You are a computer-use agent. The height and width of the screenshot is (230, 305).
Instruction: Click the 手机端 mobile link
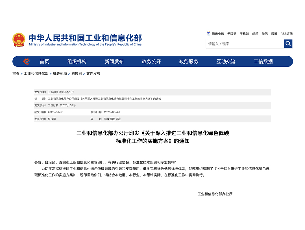(244, 34)
